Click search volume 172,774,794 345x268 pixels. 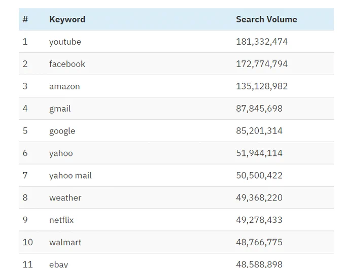[262, 64]
